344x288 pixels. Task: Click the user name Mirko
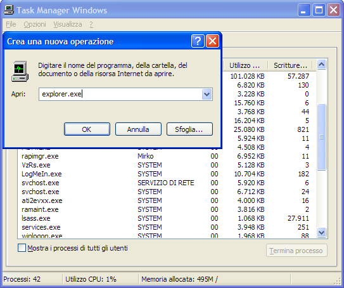pyautogui.click(x=146, y=156)
